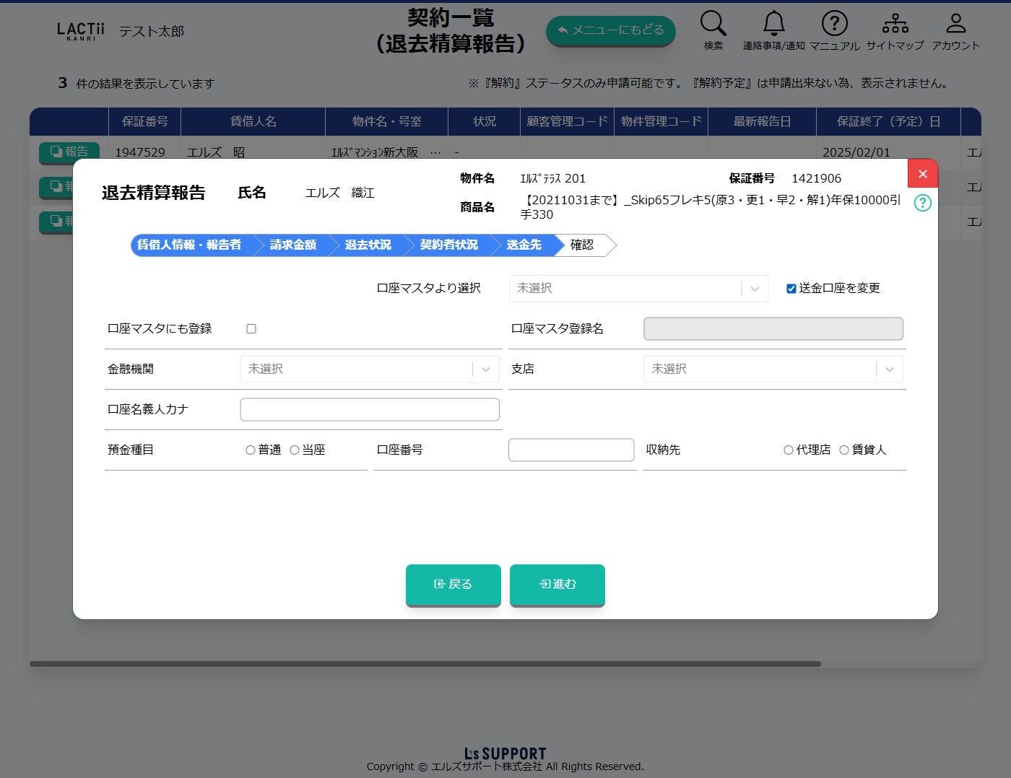Switch to 退去状況 step tab

coord(368,245)
